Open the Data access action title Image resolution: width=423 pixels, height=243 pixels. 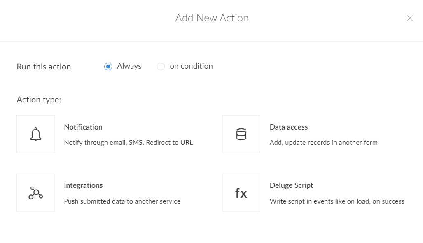289,127
